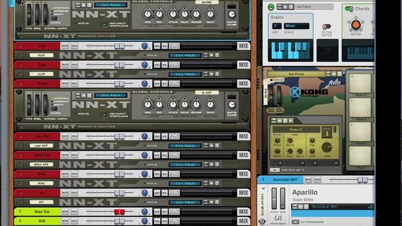Click Kong drum pad 5
This screenshot has height=226, width=402.
pos(360,131)
